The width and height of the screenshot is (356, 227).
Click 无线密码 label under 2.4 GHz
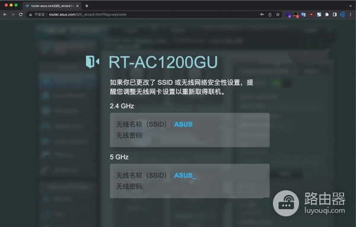click(x=130, y=135)
